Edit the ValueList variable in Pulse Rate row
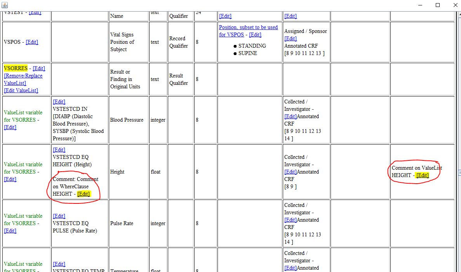 (x=10, y=231)
